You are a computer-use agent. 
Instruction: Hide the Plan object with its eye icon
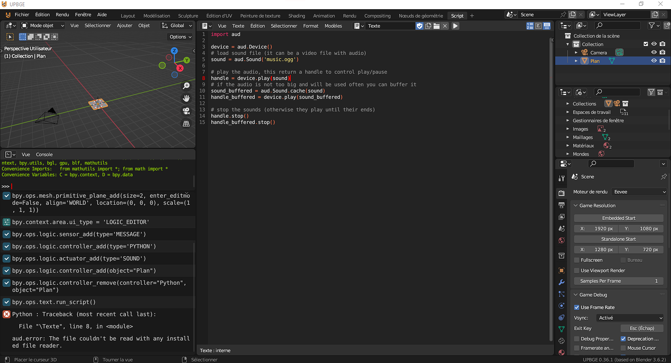tap(654, 61)
